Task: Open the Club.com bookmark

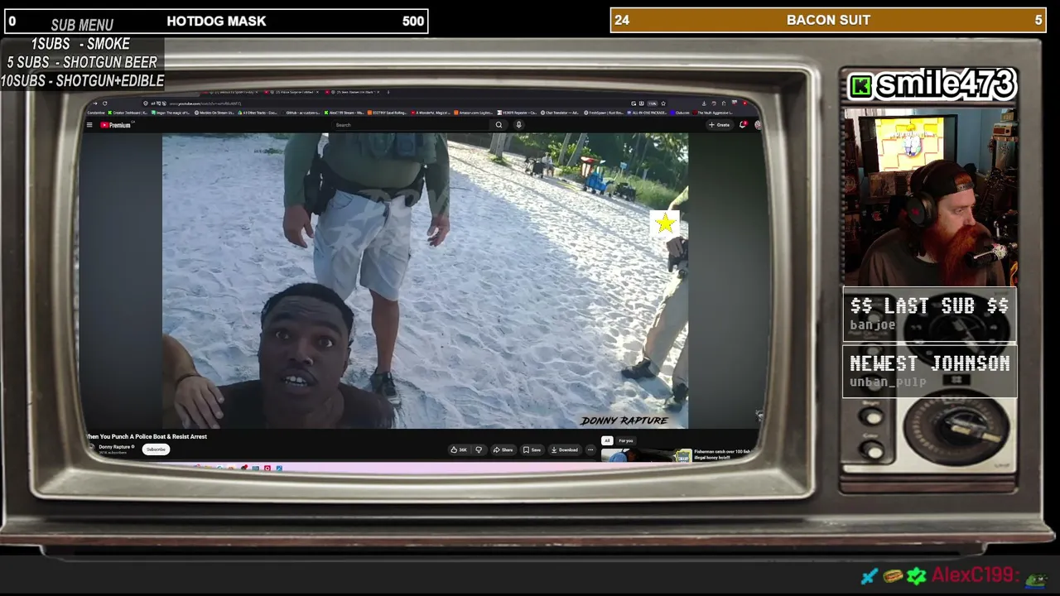Action: click(681, 113)
